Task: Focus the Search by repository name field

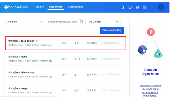Action: coord(66,22)
